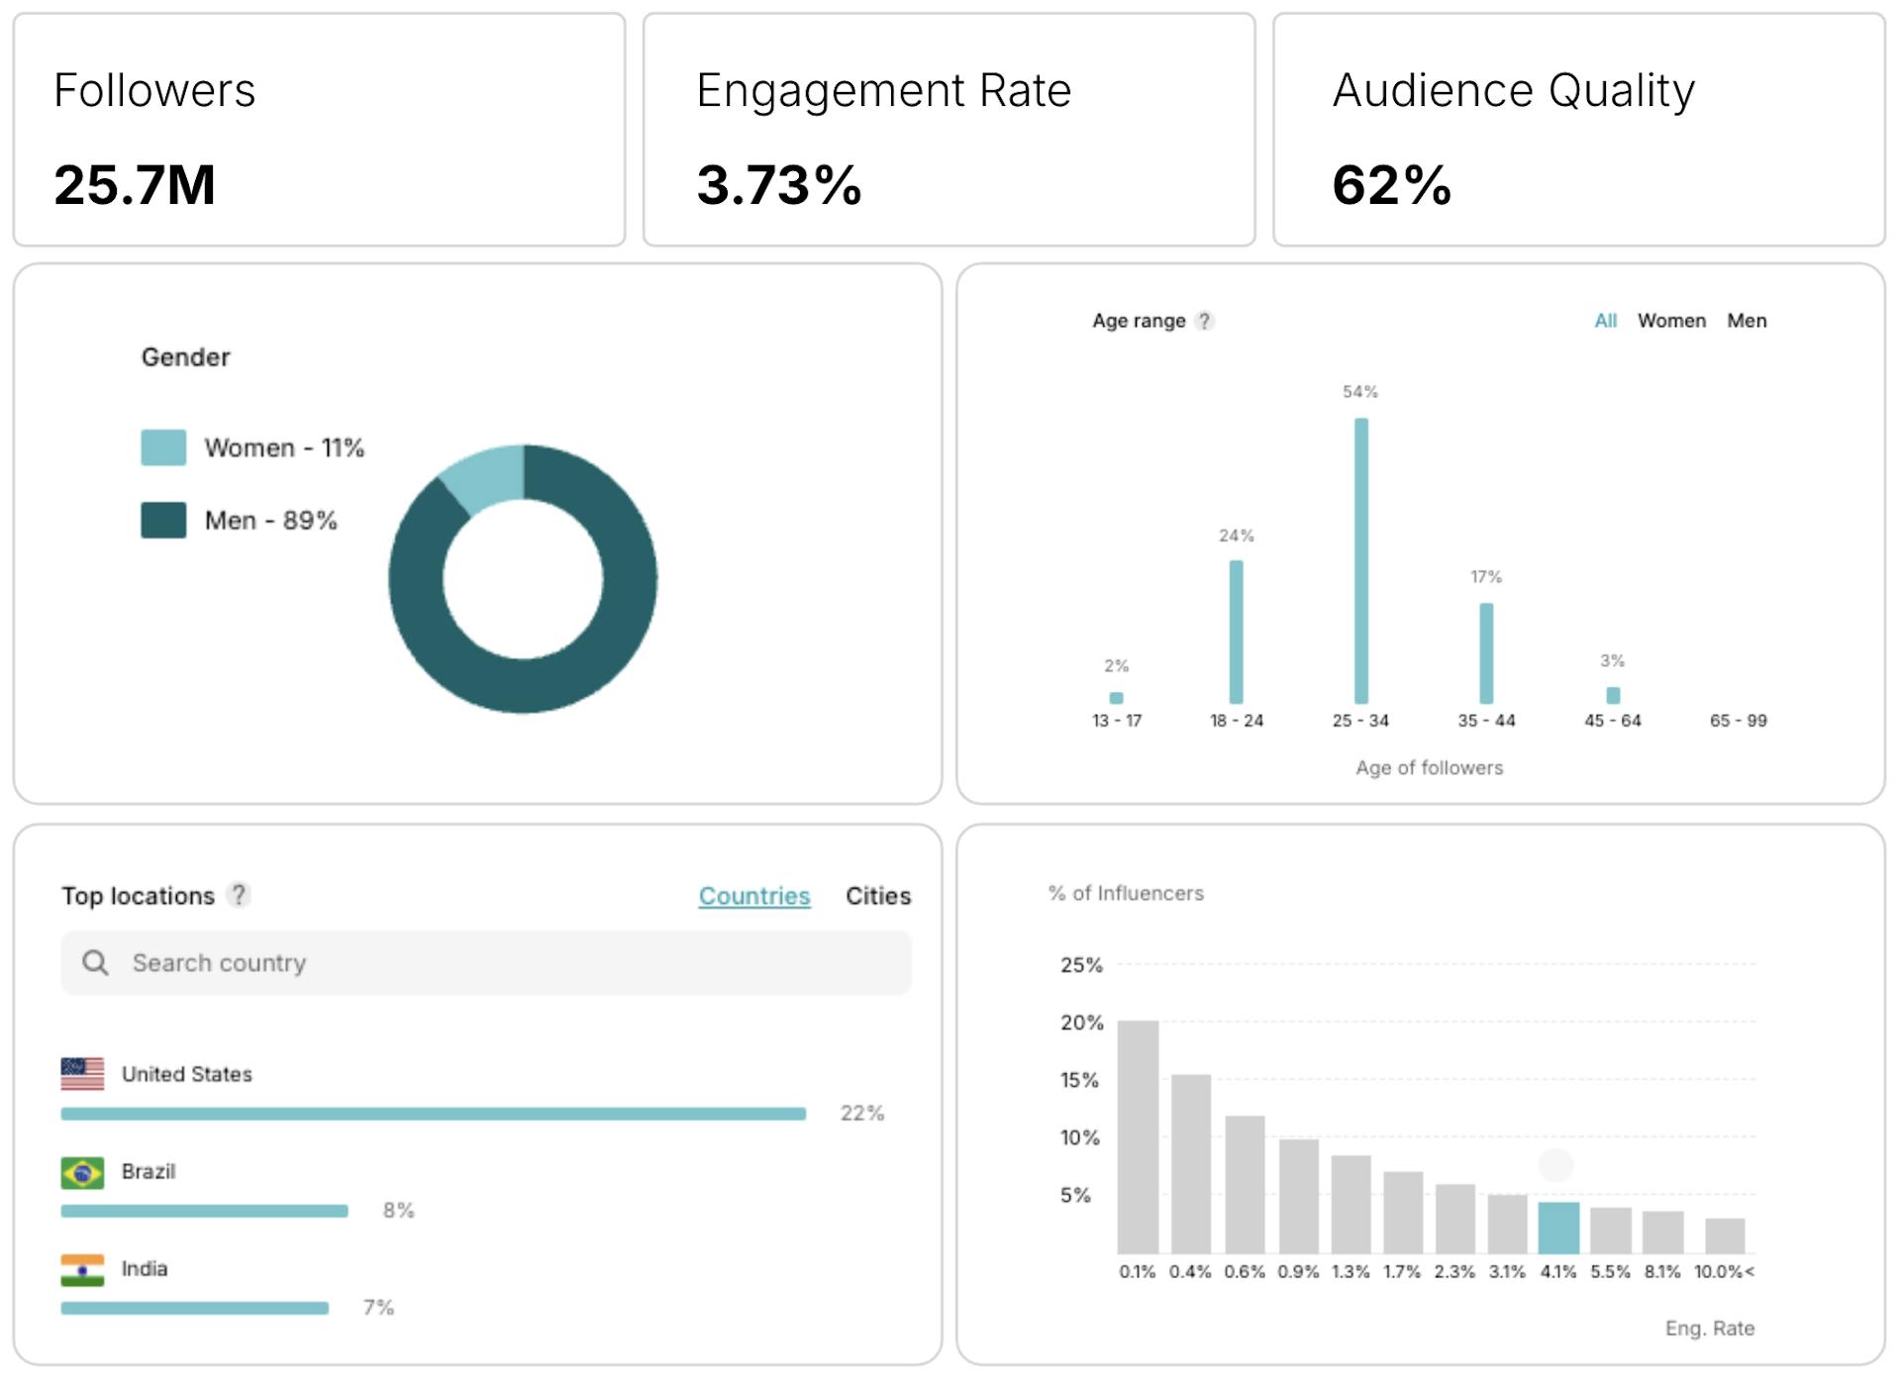Click the search magnifier icon

point(95,962)
